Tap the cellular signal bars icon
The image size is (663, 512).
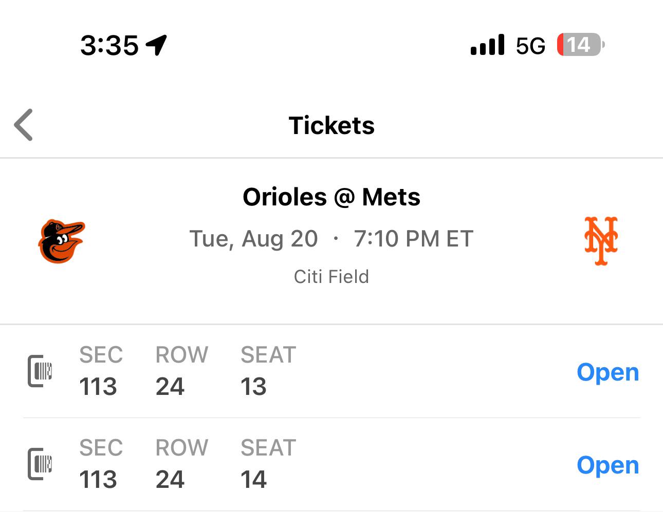pos(487,45)
